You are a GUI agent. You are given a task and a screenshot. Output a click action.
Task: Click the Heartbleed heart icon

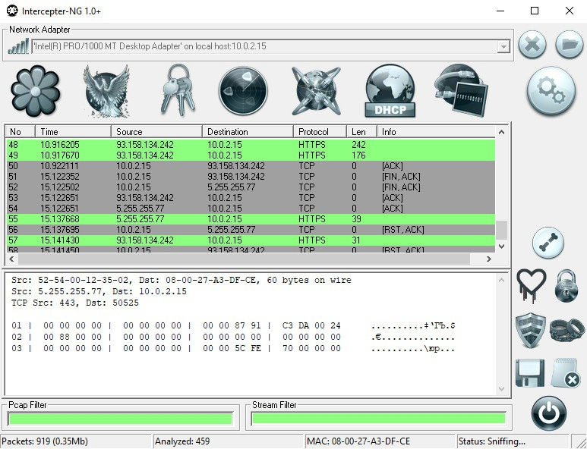pyautogui.click(x=531, y=286)
